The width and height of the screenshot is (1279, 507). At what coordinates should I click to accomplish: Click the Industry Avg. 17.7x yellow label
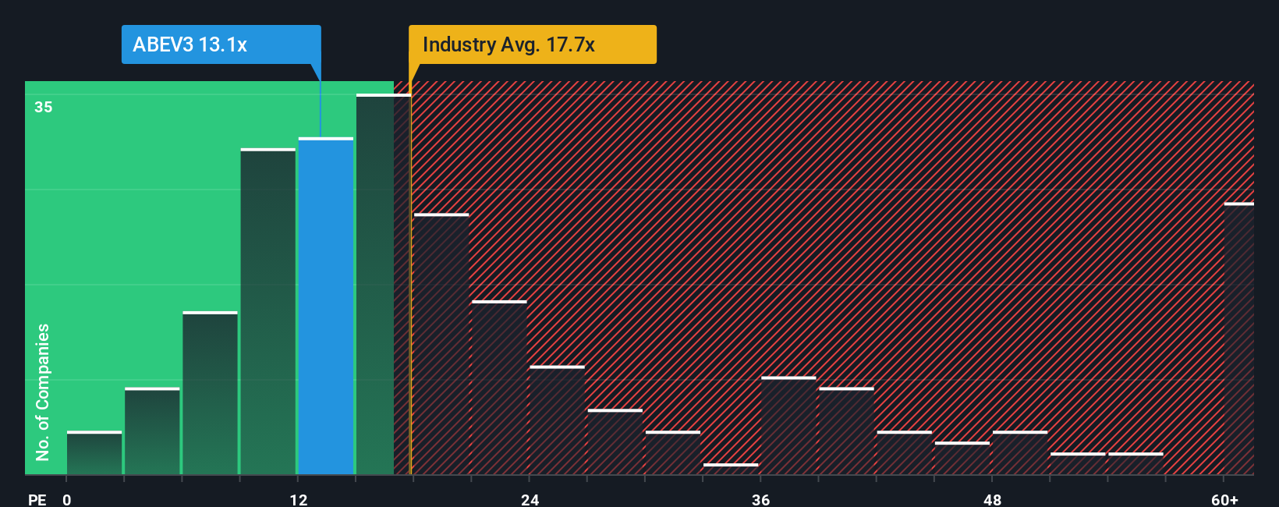click(533, 44)
